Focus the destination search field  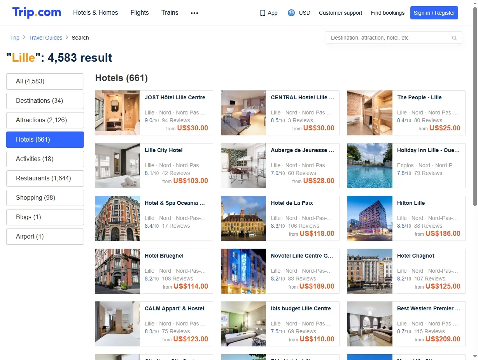click(x=394, y=38)
